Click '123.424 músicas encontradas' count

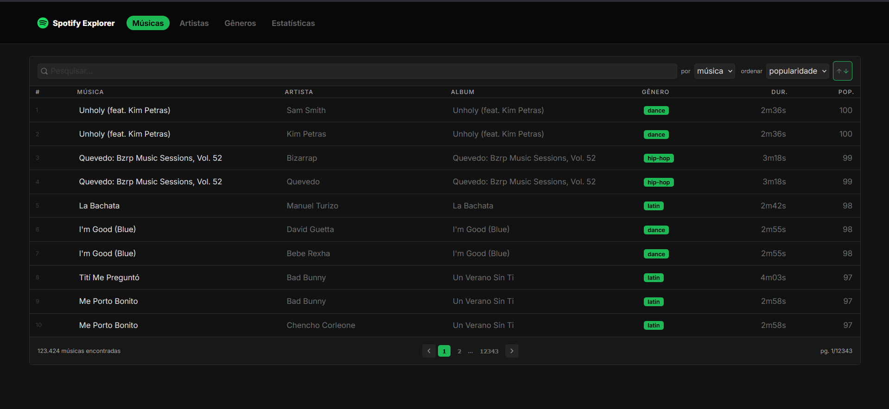tap(79, 351)
